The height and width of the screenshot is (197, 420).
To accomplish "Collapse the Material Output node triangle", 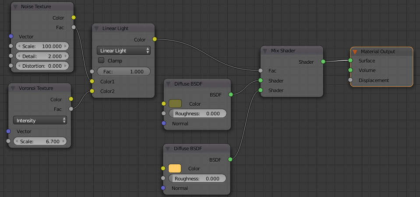I will (355, 52).
